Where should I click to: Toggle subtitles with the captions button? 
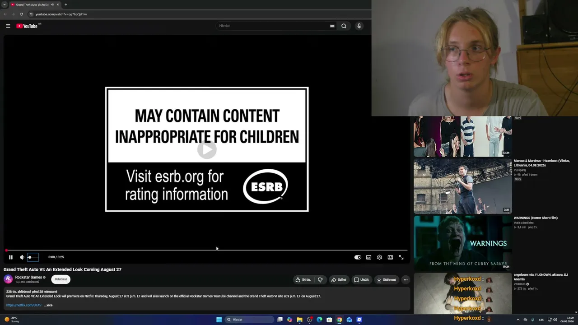click(368, 257)
